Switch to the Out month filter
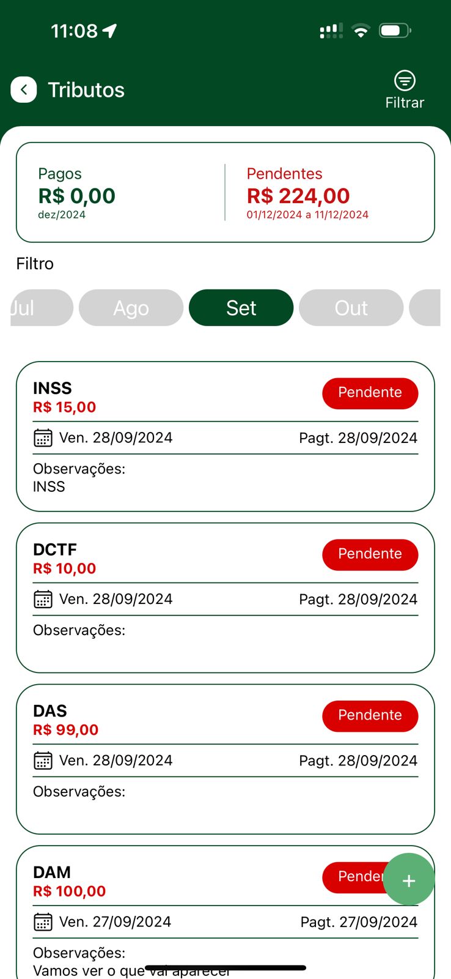Image resolution: width=451 pixels, height=979 pixels. pyautogui.click(x=351, y=308)
